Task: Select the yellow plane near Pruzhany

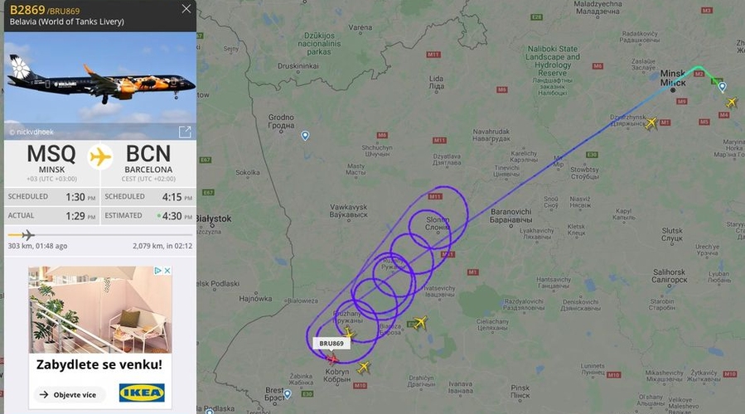Action: 349,334
